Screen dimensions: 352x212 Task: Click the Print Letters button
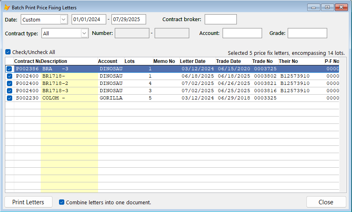coord(28,202)
